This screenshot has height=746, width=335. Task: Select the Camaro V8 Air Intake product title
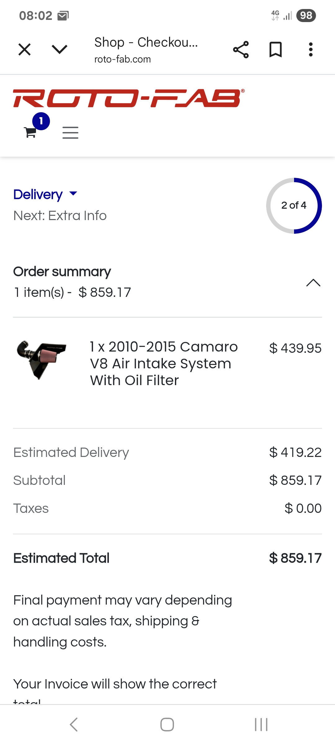tap(164, 363)
